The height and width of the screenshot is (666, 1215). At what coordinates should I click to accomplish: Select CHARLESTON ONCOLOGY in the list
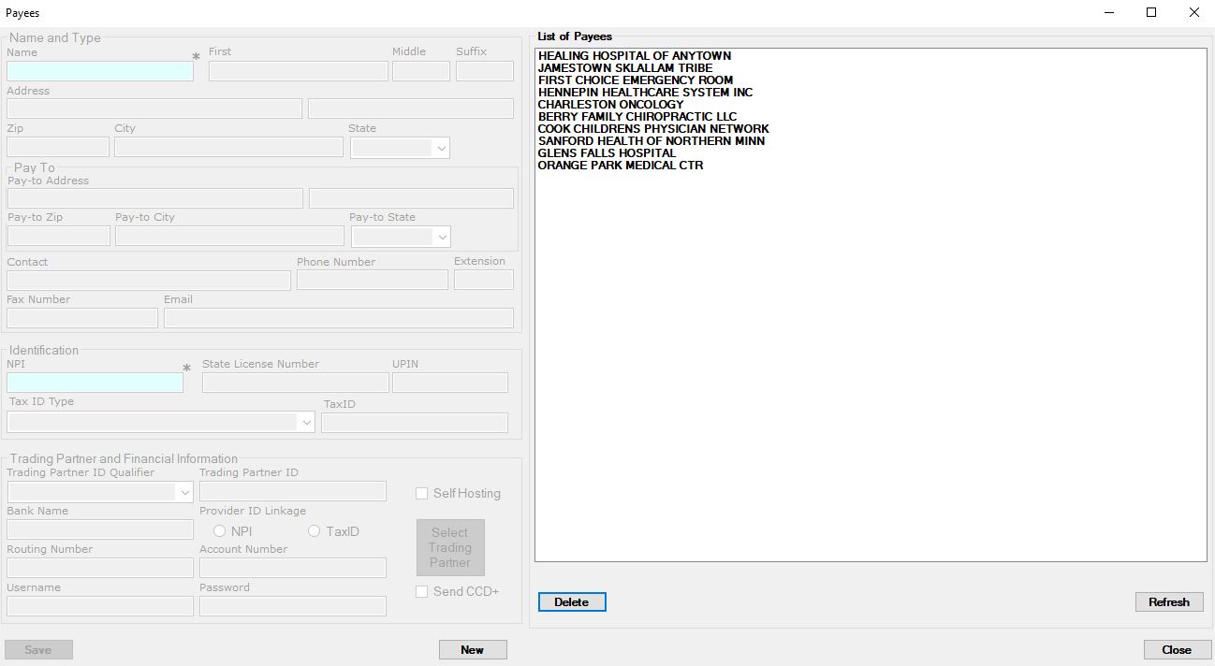(x=610, y=105)
